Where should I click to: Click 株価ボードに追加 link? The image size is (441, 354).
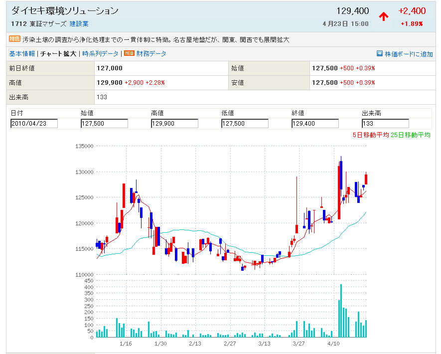(409, 54)
